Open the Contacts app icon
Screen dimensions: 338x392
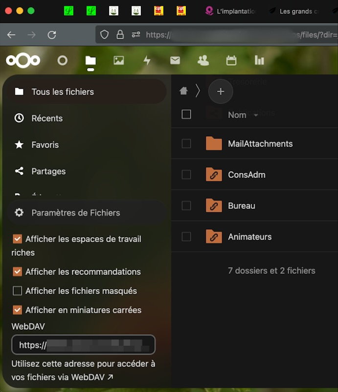[x=203, y=60]
